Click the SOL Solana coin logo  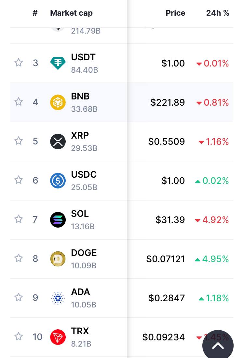58,220
